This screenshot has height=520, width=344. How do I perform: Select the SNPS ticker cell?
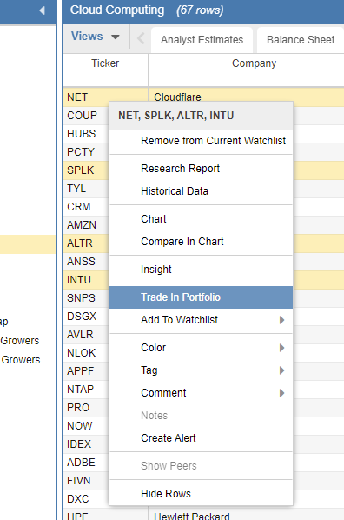pos(86,297)
